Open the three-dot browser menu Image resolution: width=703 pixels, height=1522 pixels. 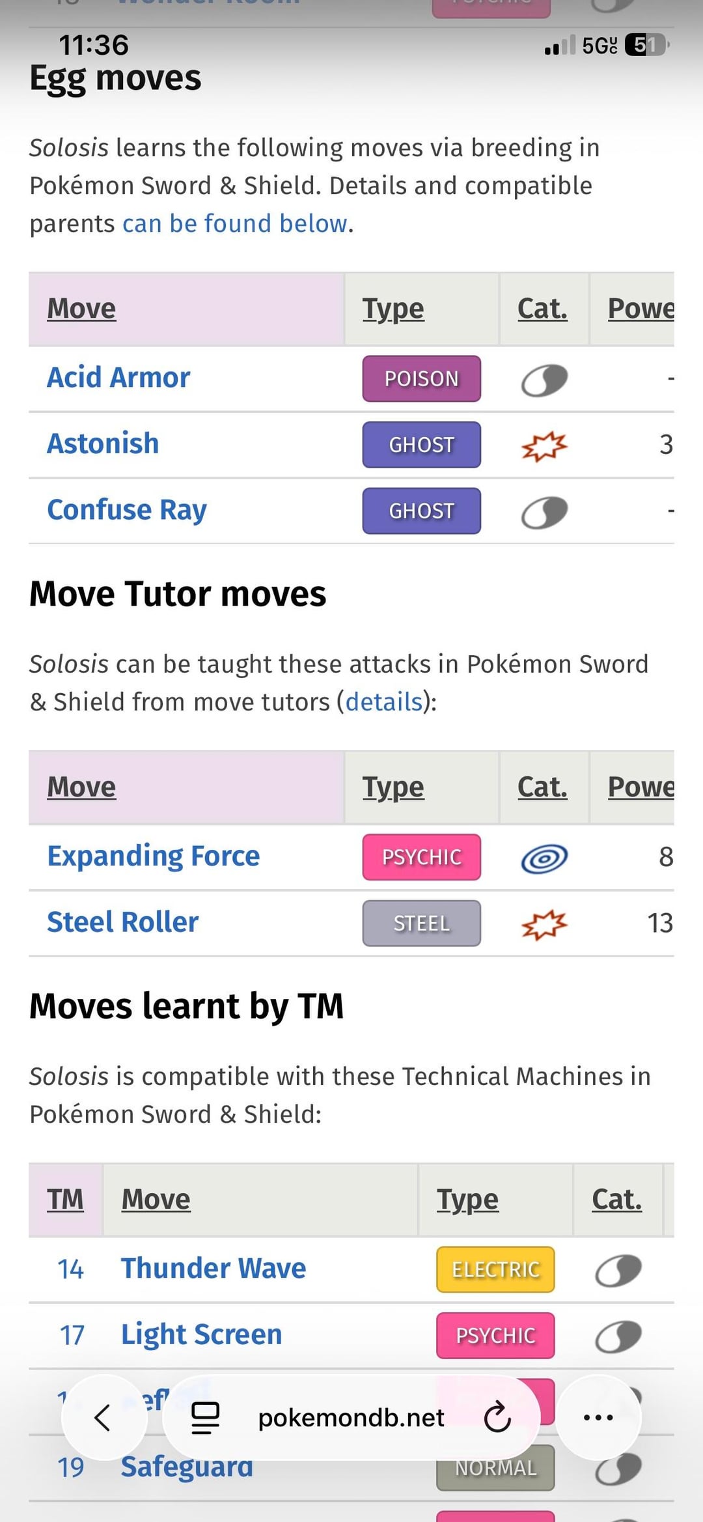pos(598,1417)
